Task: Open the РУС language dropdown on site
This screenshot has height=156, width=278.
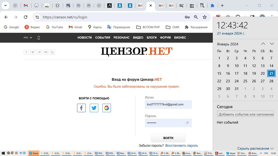Action: coord(28,38)
